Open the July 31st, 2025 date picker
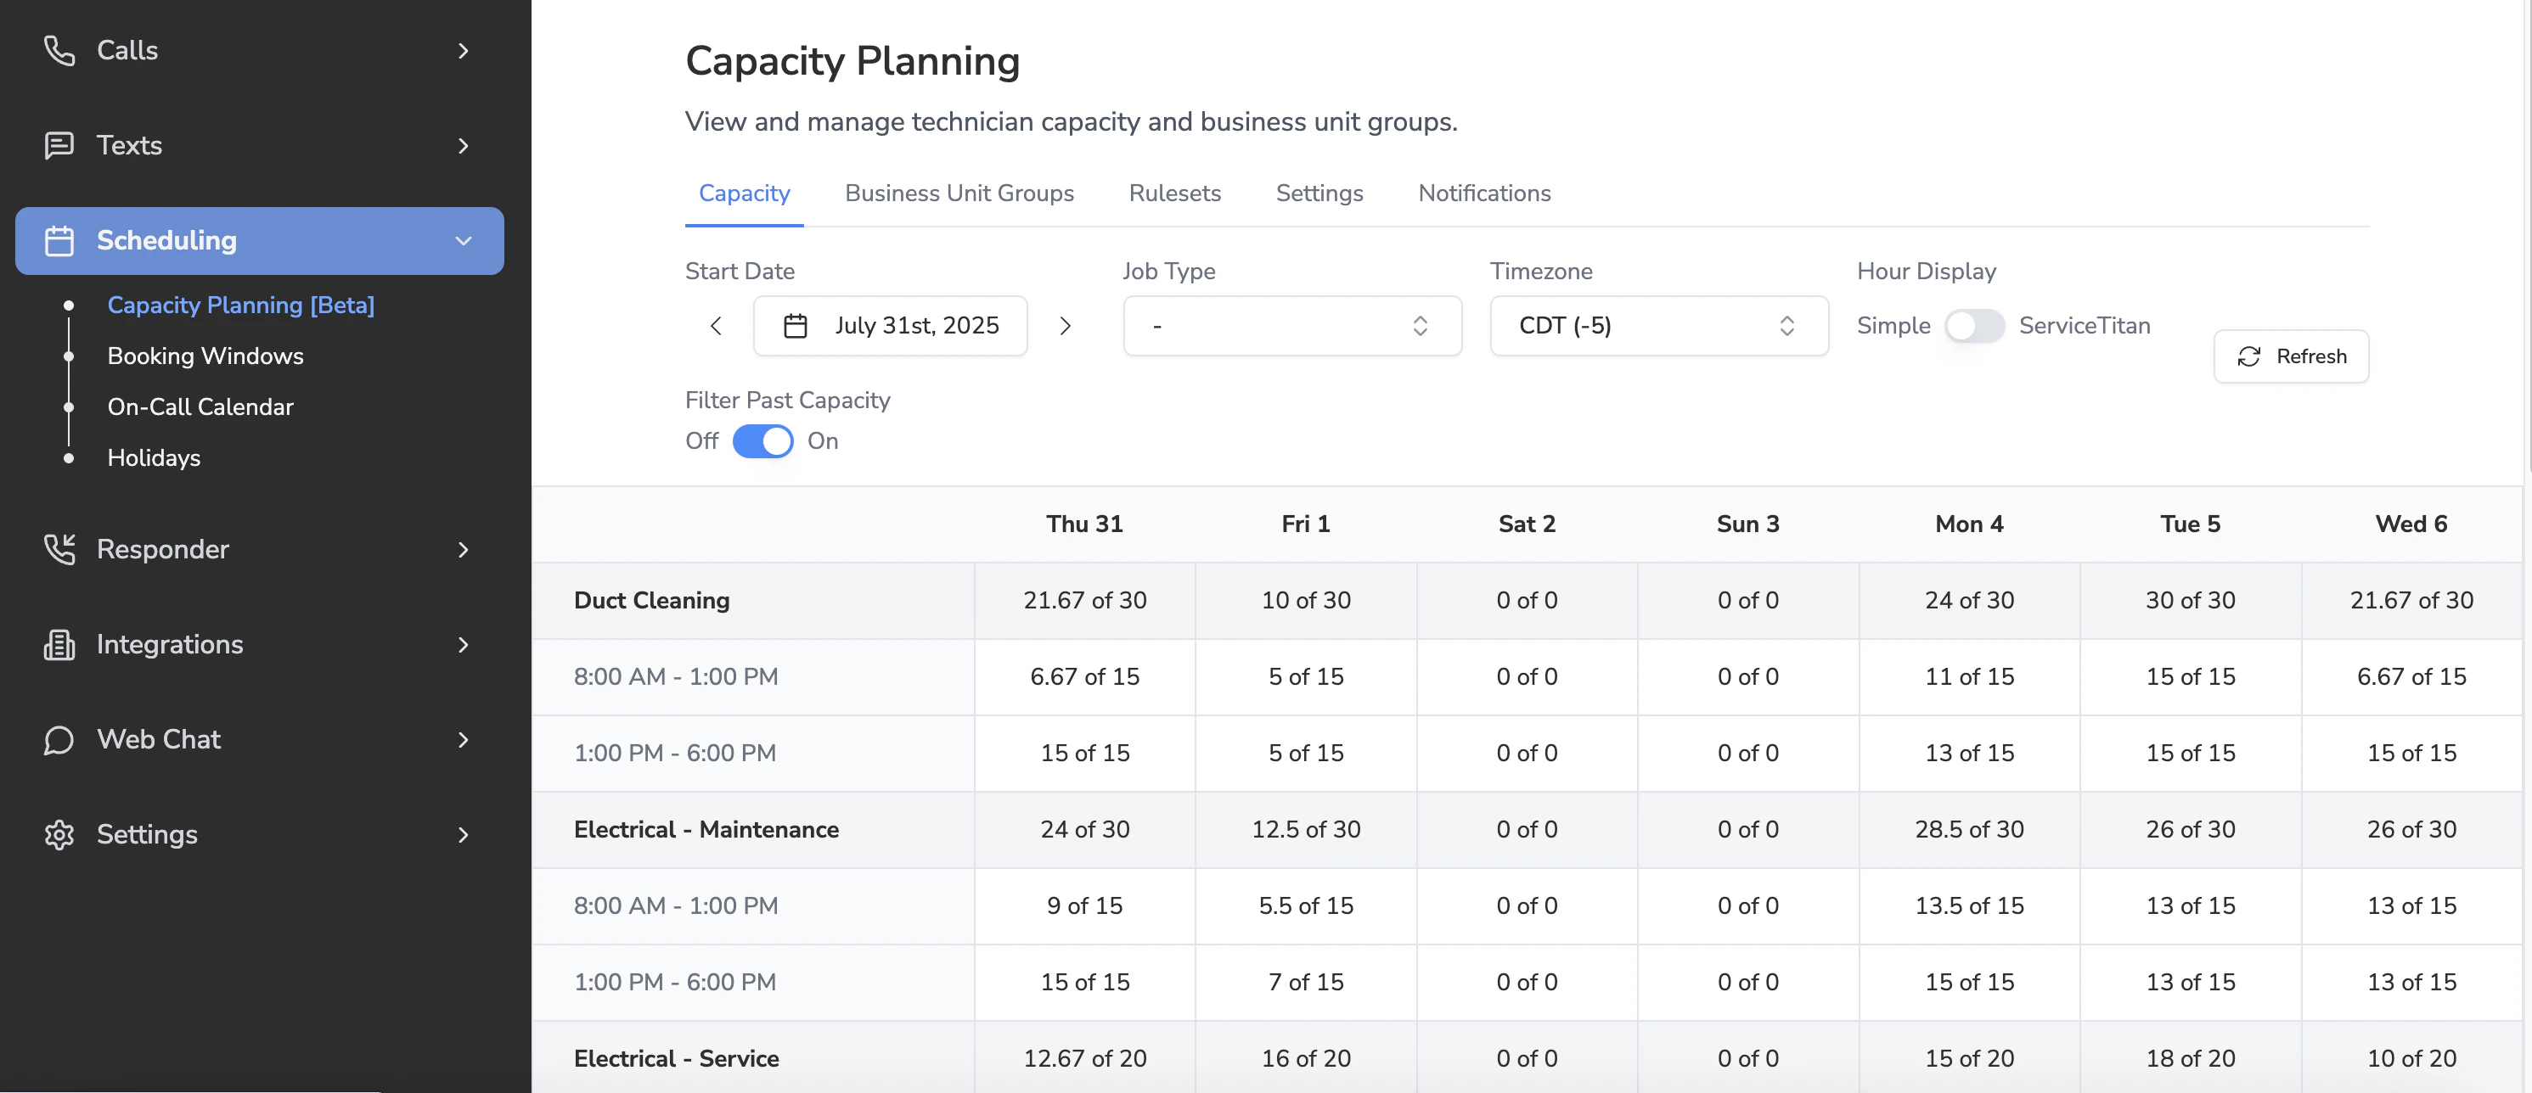Screen dimensions: 2532x1093 (891, 326)
